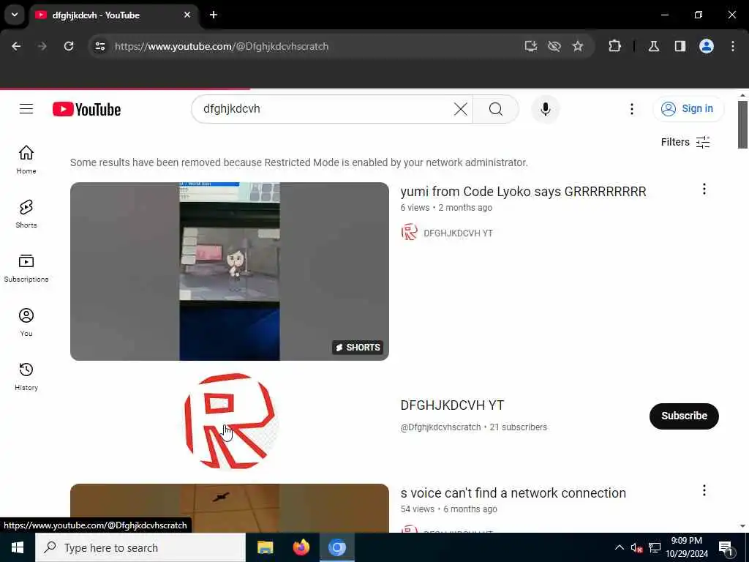Reload the current page

pos(69,46)
